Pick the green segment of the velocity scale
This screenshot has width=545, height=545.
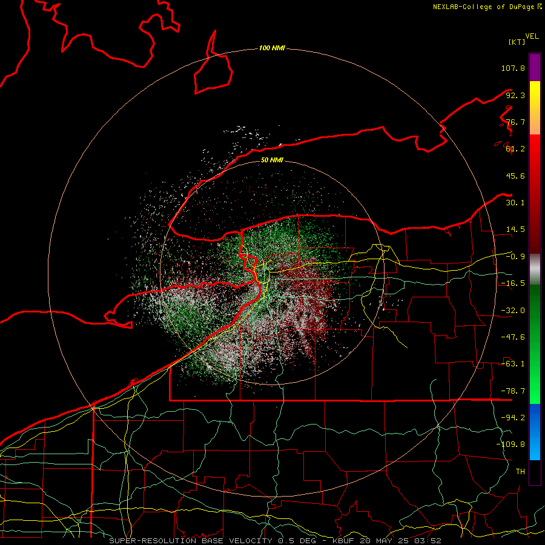pyautogui.click(x=535, y=344)
